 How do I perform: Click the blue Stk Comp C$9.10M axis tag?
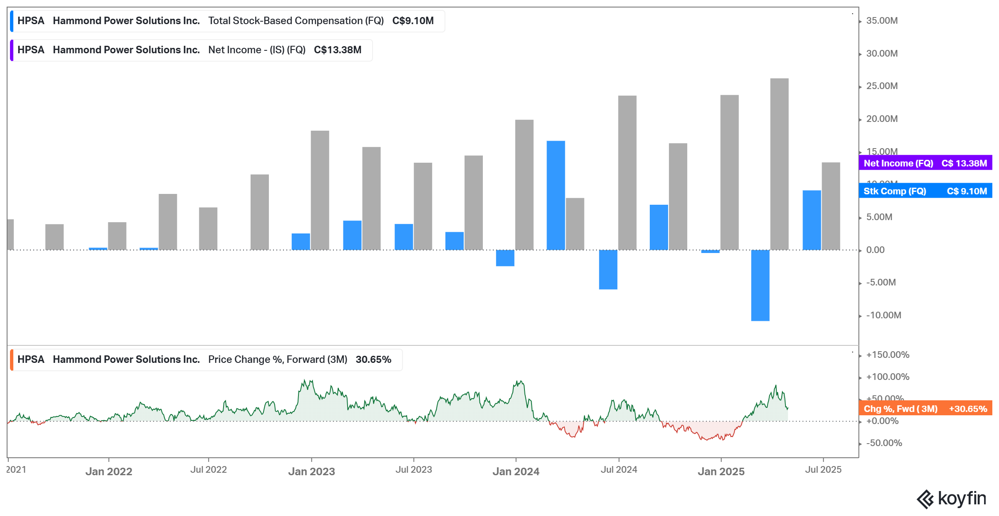[x=925, y=191]
